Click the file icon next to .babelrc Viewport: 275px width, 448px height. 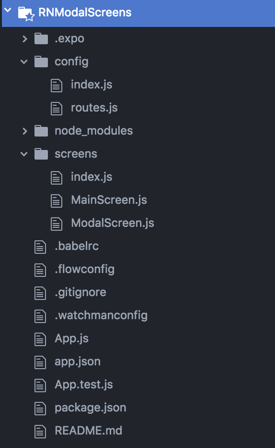40,247
